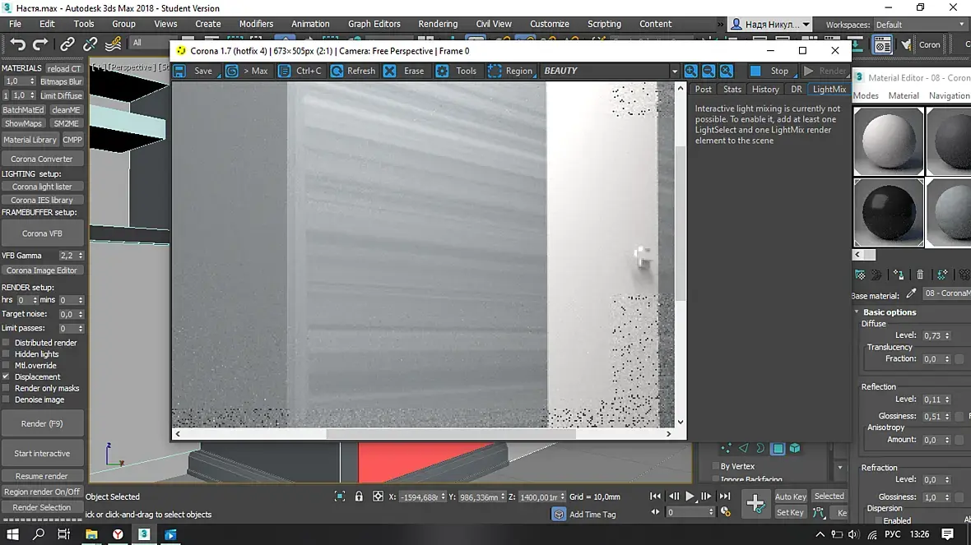Screen dimensions: 971x545
Task: Collapse the Basic options rollout
Action: [890, 312]
